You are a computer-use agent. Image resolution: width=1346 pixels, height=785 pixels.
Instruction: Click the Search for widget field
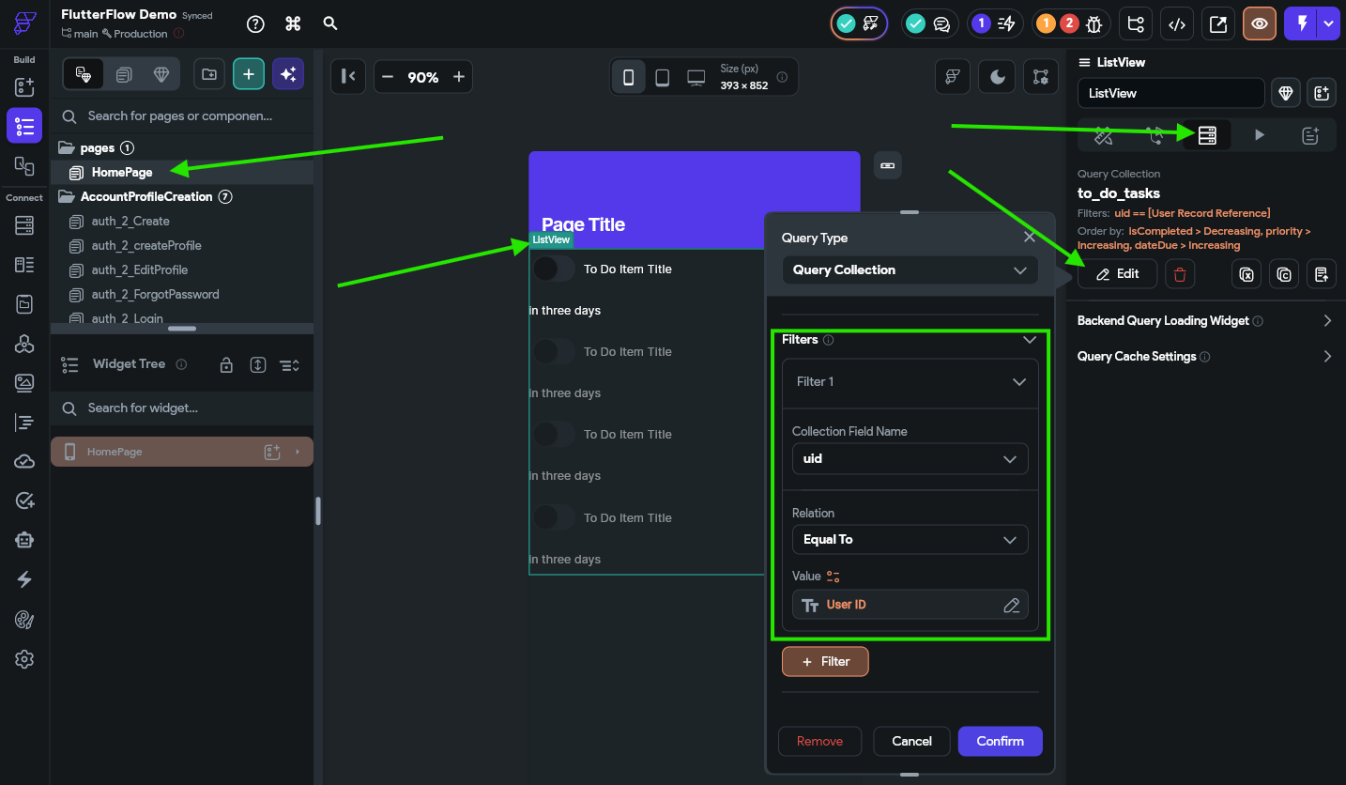[182, 408]
